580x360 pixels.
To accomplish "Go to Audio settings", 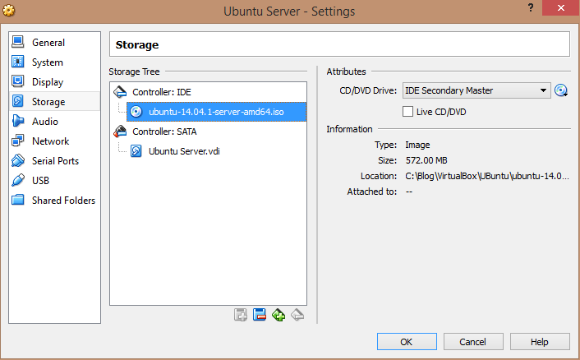I will [54, 122].
